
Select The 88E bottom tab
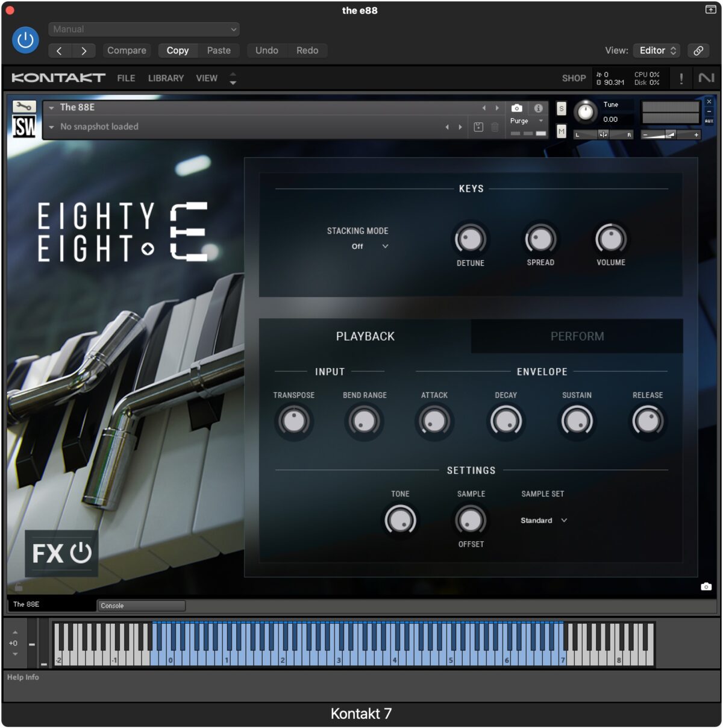[x=51, y=604]
